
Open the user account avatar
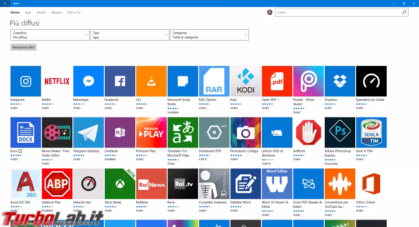click(270, 12)
